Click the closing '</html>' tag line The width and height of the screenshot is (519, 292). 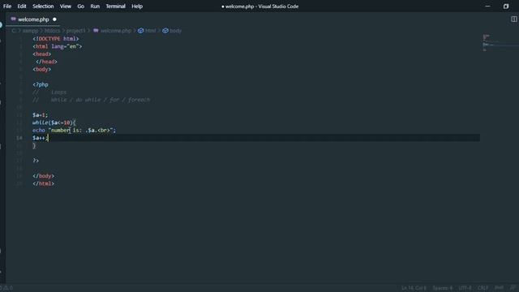tap(43, 183)
